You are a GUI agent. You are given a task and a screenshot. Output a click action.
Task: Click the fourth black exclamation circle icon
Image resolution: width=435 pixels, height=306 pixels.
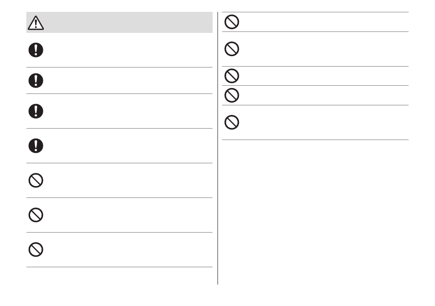36,145
